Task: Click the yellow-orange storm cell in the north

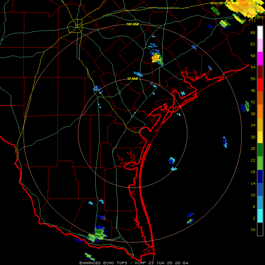Action: coord(155,58)
